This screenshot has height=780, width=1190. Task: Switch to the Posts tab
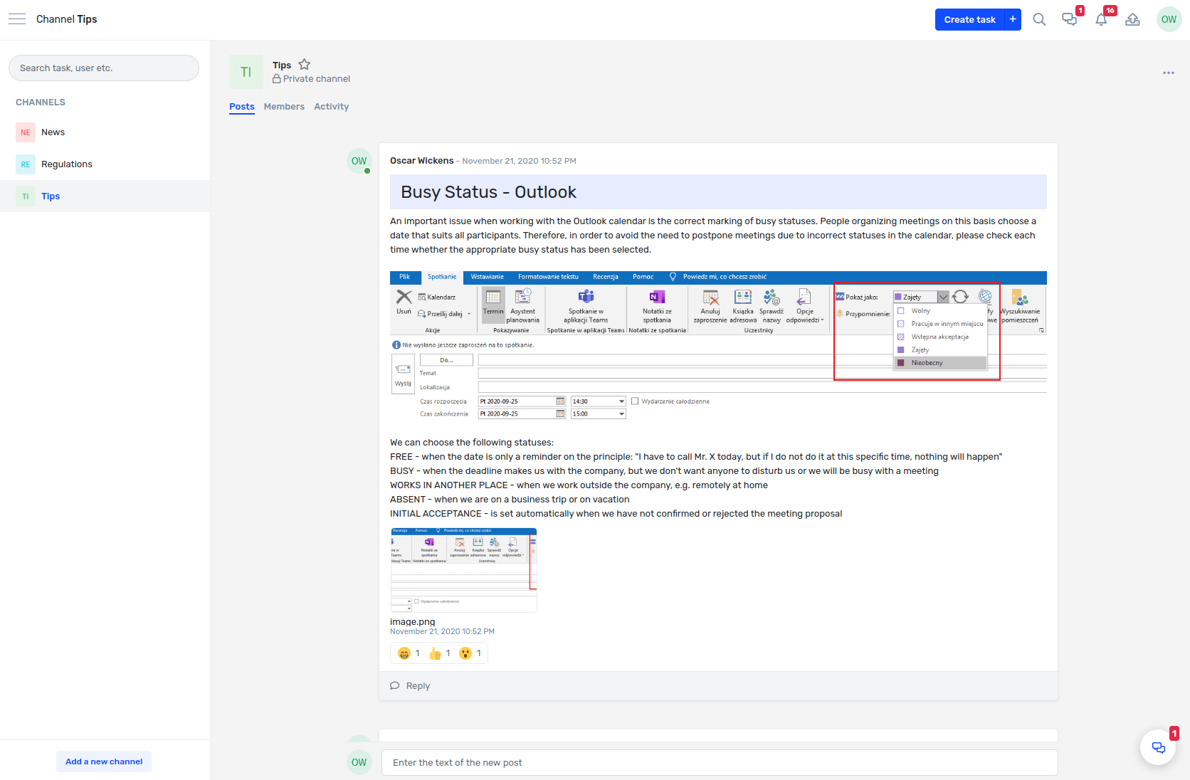point(242,107)
